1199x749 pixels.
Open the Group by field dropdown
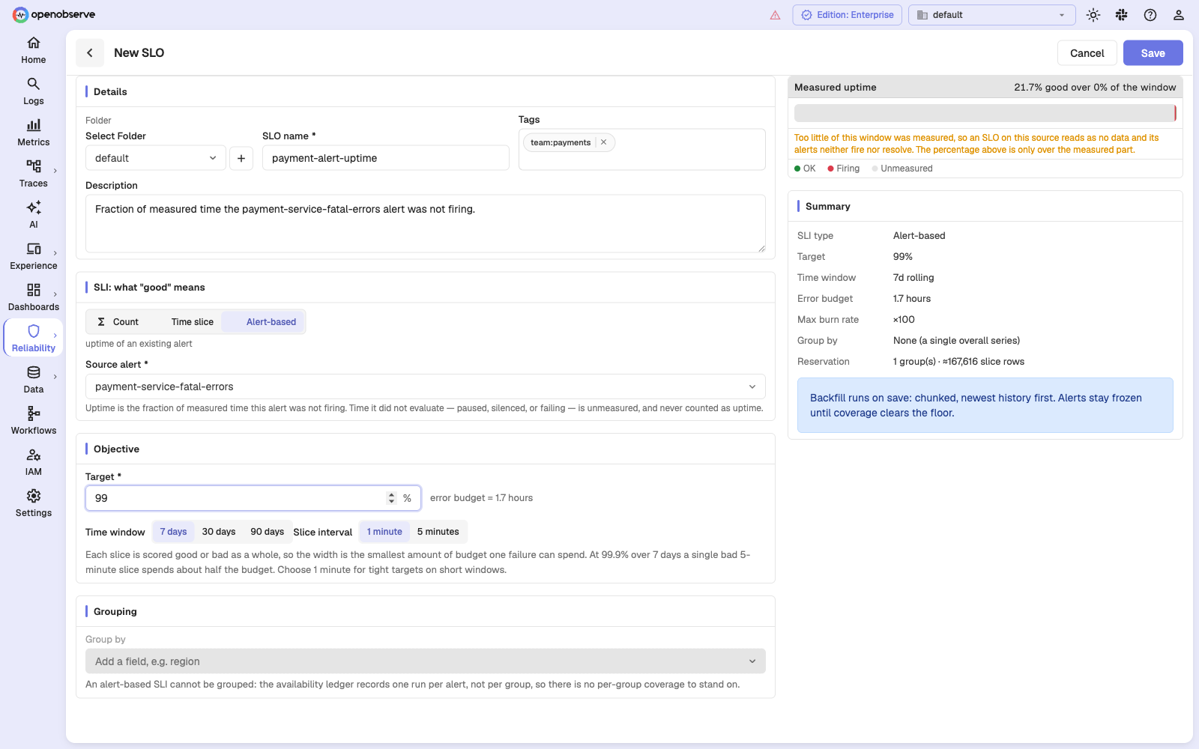tap(426, 661)
